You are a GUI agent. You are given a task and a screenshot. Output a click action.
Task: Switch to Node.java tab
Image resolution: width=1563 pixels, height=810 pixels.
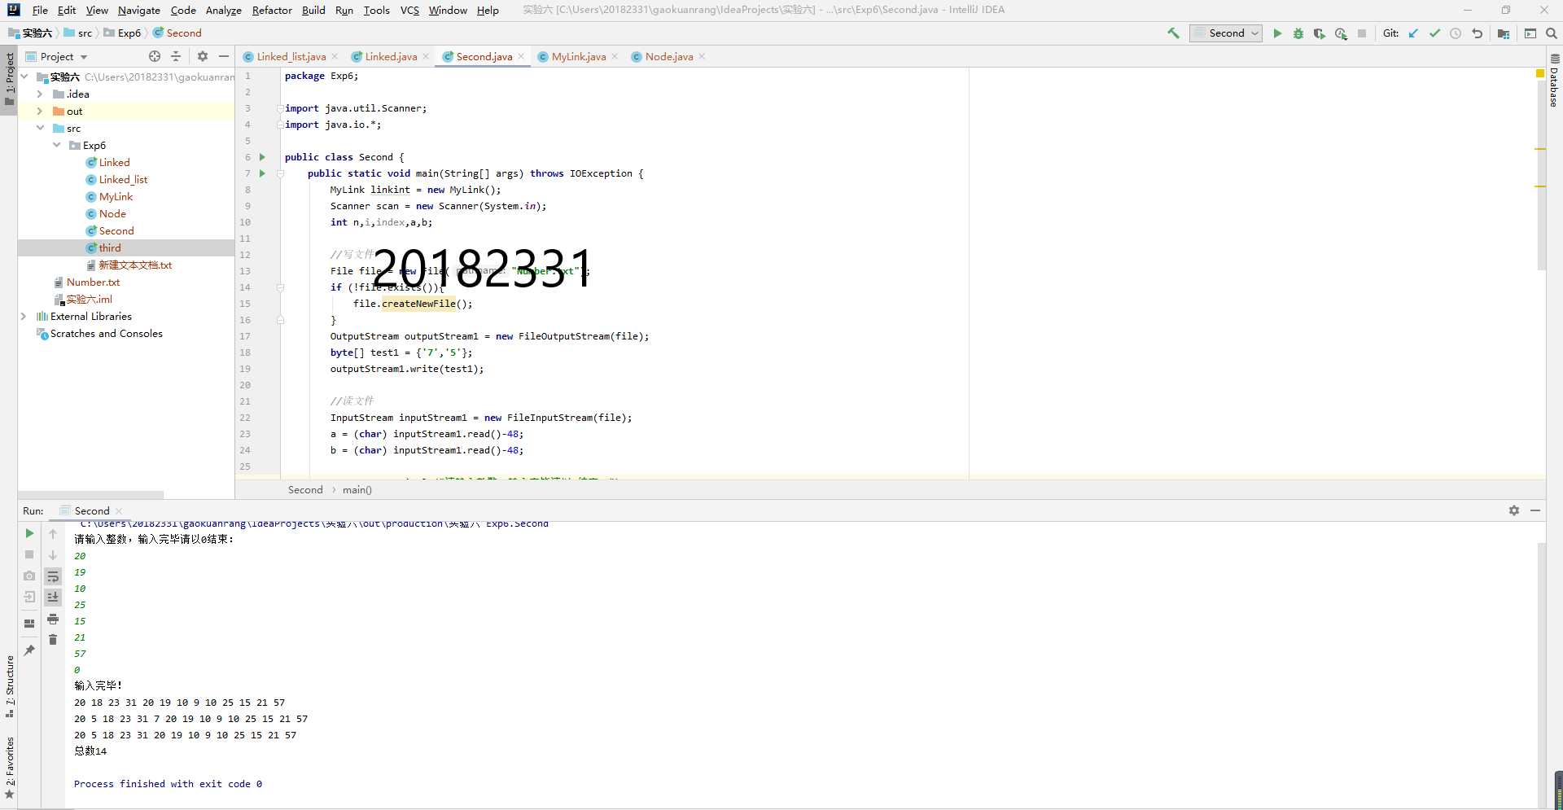(x=668, y=56)
